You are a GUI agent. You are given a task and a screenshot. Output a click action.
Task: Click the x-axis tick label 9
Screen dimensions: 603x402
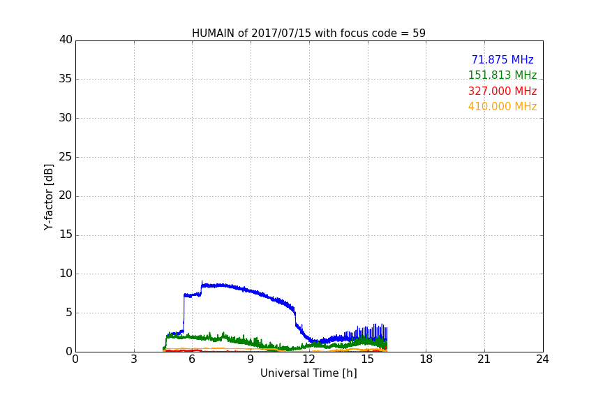point(251,359)
